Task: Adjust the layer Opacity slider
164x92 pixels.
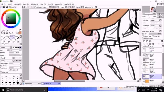Action: click(155, 34)
